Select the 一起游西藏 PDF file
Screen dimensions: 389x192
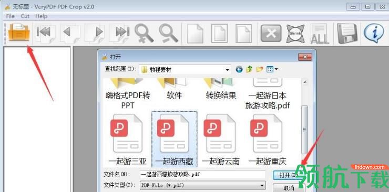click(175, 139)
